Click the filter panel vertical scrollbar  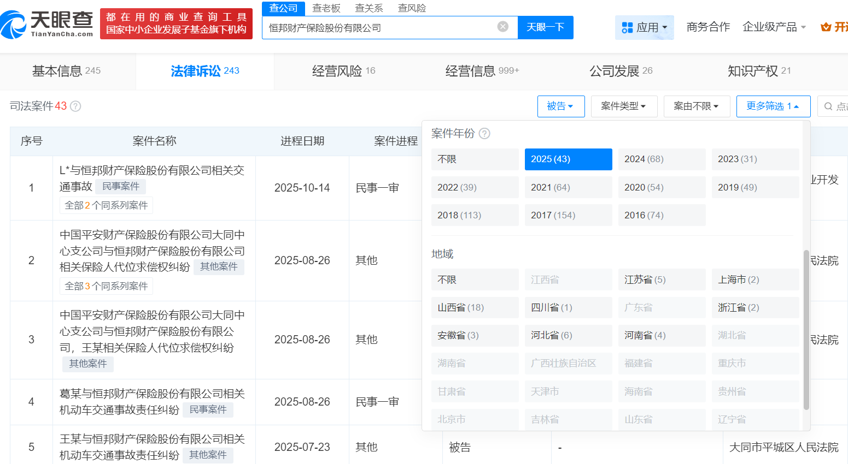[x=806, y=330]
